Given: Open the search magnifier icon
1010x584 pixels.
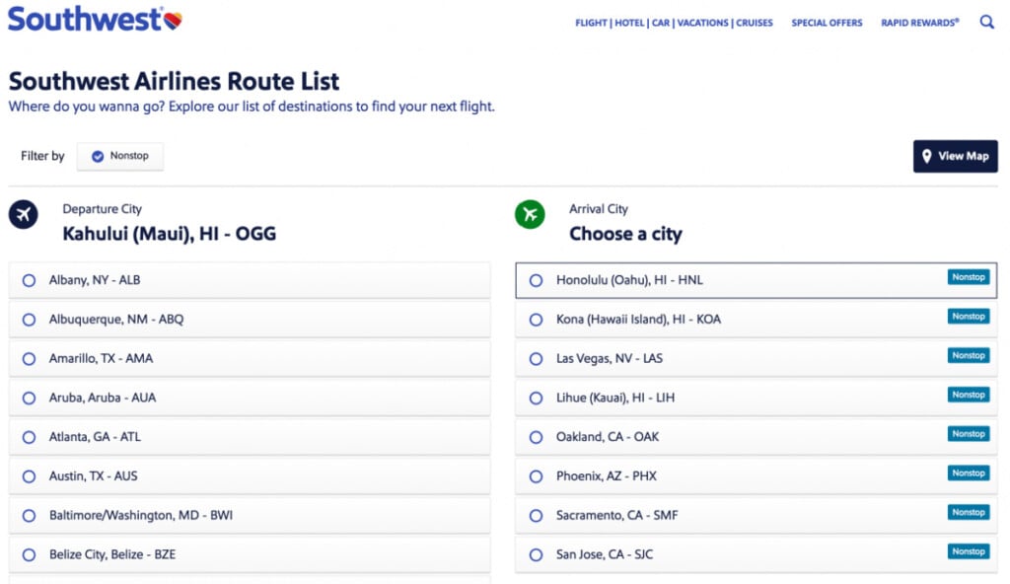Looking at the screenshot, I should (986, 22).
